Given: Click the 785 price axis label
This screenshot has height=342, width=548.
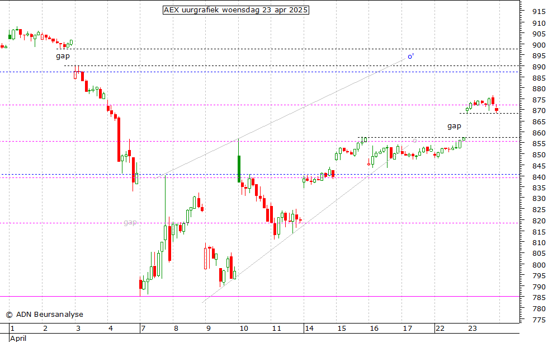Looking at the screenshot, I should pos(538,298).
